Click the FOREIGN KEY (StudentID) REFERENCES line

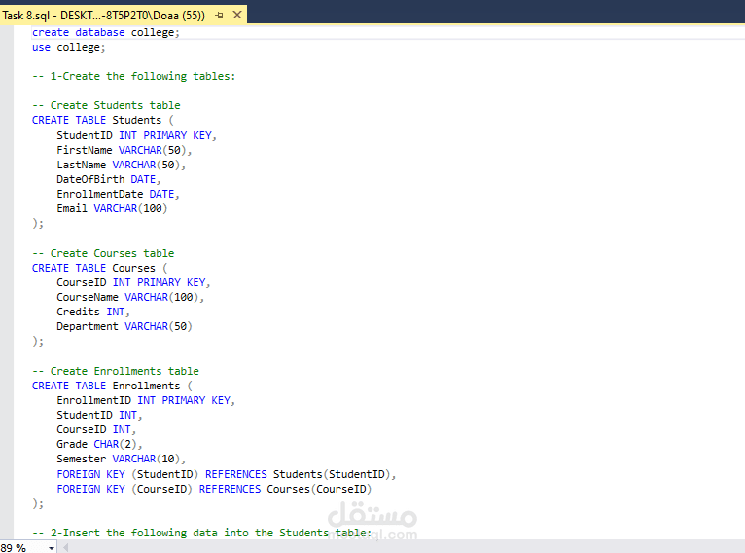(x=227, y=474)
